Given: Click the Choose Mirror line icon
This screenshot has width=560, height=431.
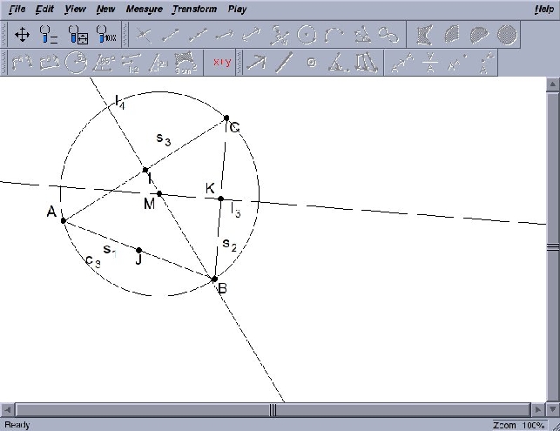Looking at the screenshot, I should [284, 63].
